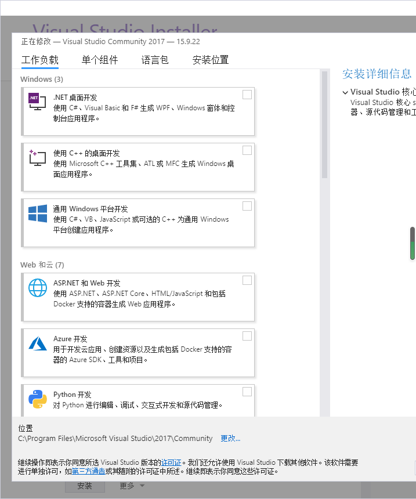The width and height of the screenshot is (416, 499).
Task: Open the 单个组件 tab
Action: [x=100, y=60]
